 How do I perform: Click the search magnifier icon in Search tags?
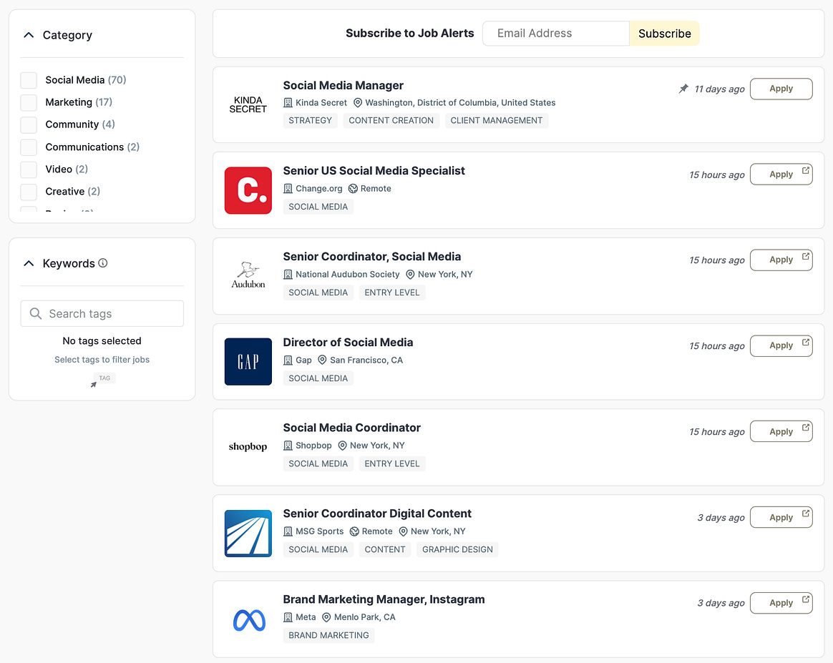click(x=36, y=313)
